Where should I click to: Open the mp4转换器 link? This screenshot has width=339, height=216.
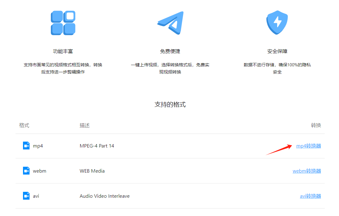(x=309, y=146)
